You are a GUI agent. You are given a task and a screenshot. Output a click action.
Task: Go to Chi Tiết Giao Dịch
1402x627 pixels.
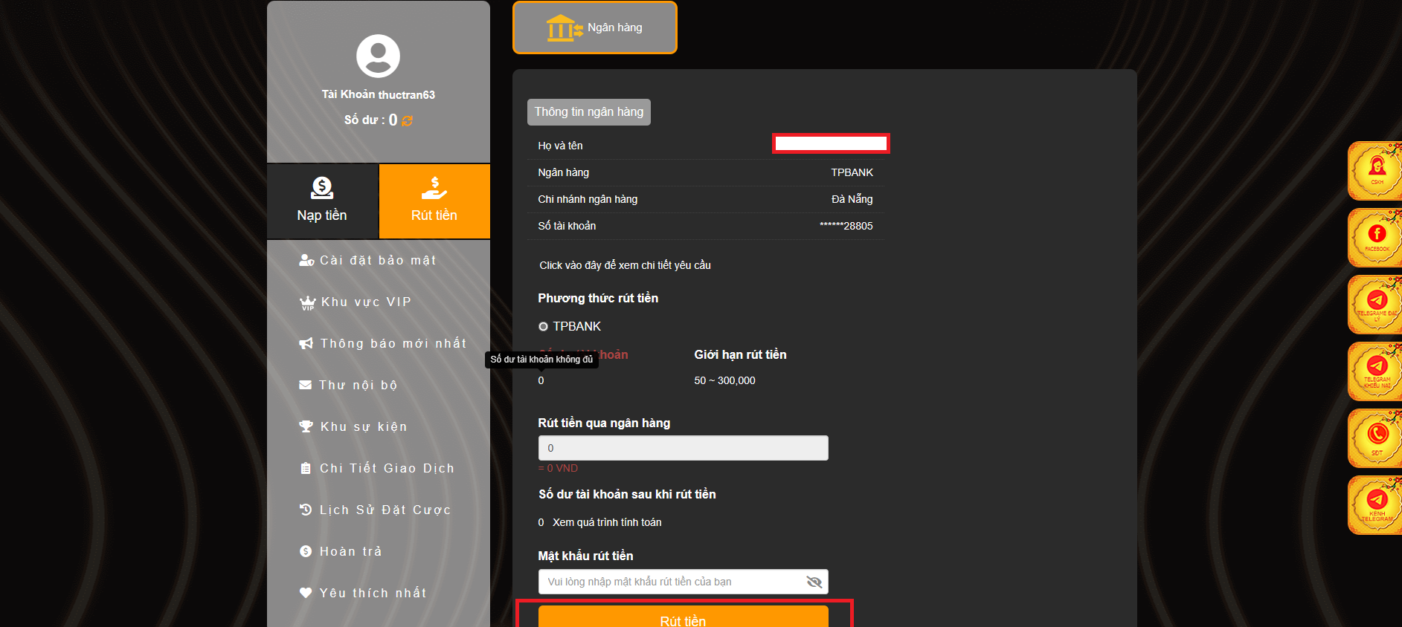tap(386, 468)
